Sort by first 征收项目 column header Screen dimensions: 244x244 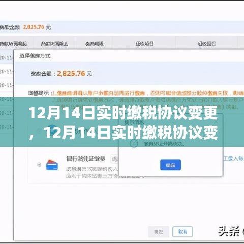pyautogui.click(x=144, y=44)
